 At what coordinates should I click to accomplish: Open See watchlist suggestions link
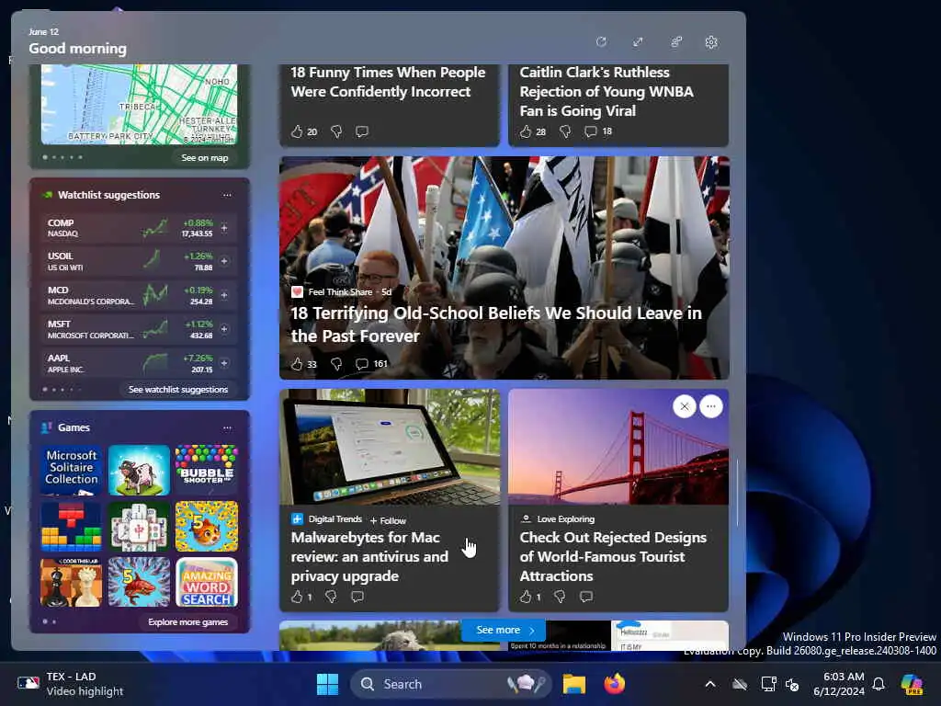178,390
